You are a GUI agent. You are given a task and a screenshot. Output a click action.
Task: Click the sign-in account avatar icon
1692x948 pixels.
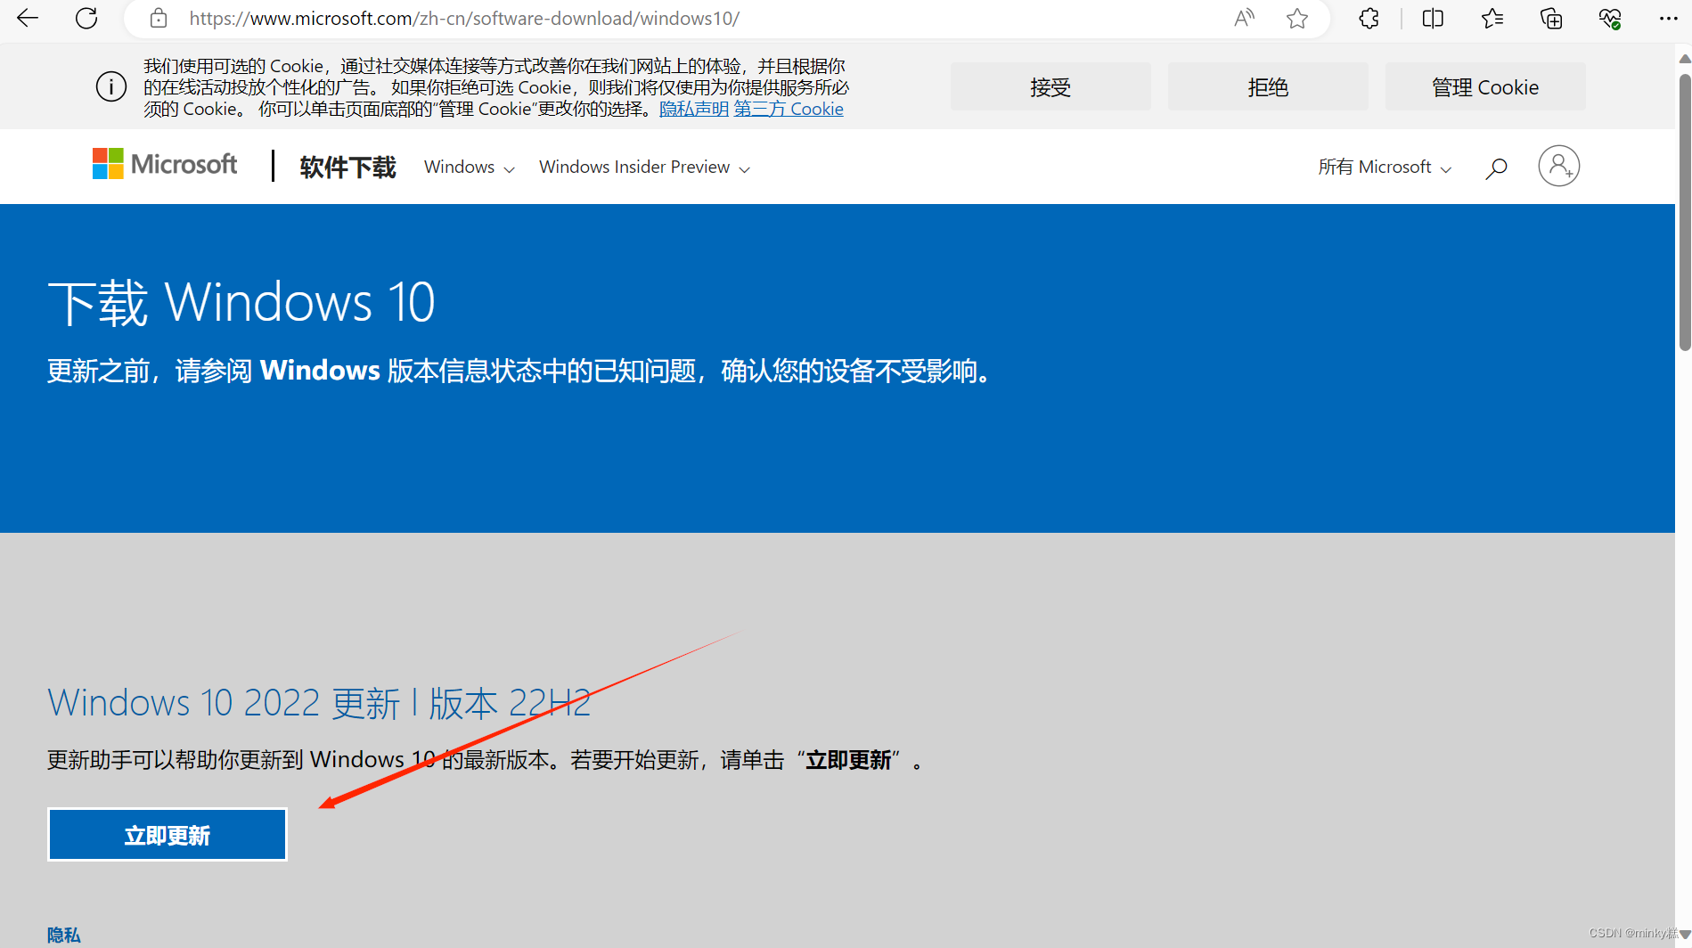click(1559, 166)
